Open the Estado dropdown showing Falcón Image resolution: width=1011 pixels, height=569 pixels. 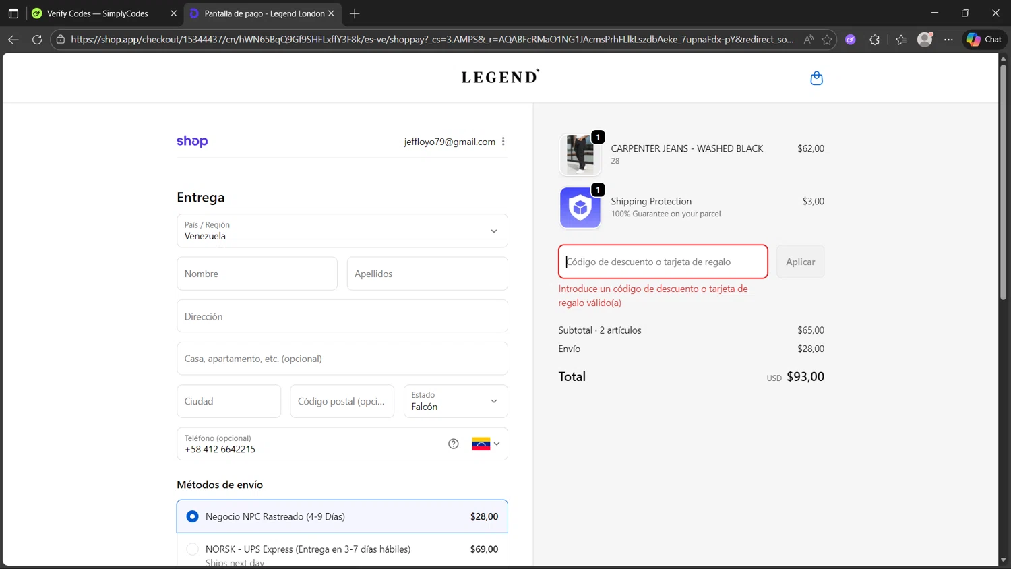(x=455, y=401)
